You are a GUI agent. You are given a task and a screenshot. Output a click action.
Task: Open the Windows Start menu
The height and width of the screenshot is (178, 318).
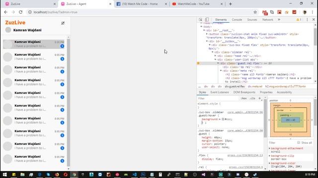(4, 175)
